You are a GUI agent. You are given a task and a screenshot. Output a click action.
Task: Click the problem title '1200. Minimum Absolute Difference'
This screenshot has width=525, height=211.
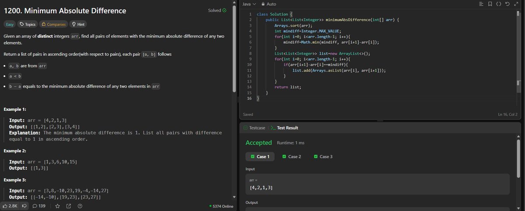[x=65, y=11]
